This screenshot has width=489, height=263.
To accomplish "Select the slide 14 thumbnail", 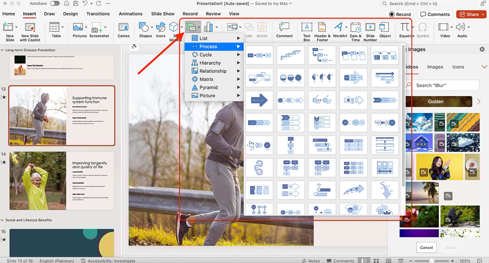I will [61, 181].
